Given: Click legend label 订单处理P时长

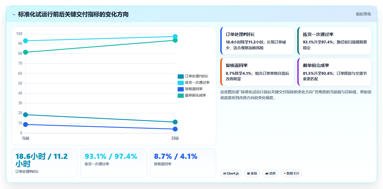Looking at the screenshot, I should [197, 77].
